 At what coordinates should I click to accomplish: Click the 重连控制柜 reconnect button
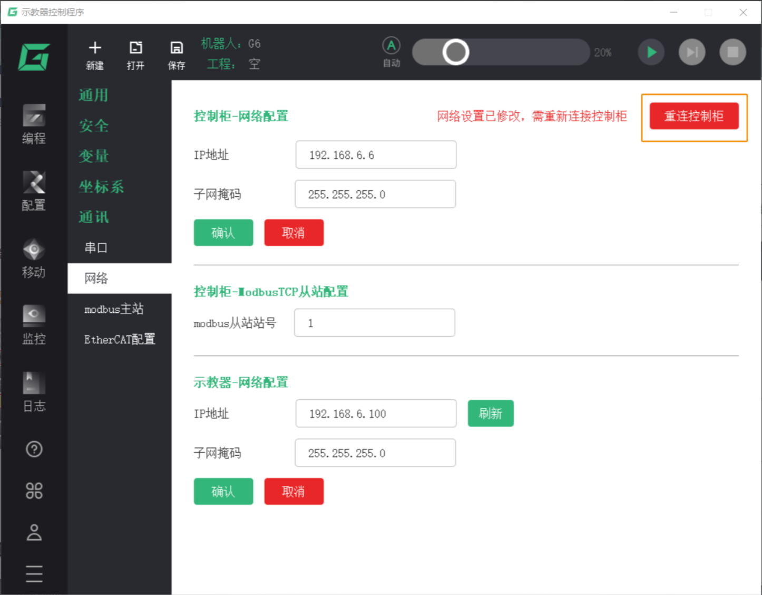coord(694,116)
